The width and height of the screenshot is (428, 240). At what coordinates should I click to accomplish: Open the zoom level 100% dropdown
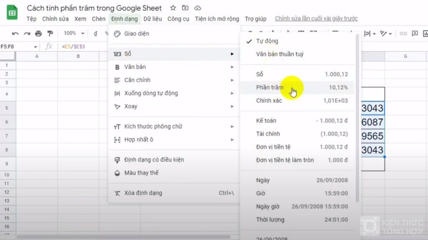pyautogui.click(x=74, y=33)
